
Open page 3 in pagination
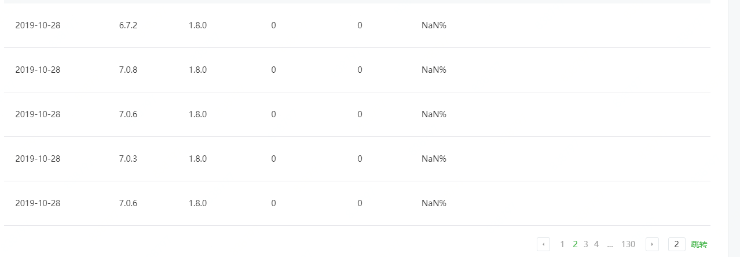pos(586,244)
